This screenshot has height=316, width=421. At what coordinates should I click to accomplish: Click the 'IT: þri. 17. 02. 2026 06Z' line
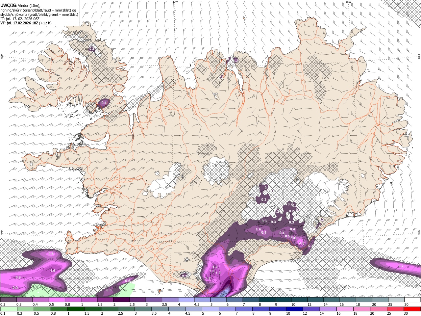coord(20,19)
